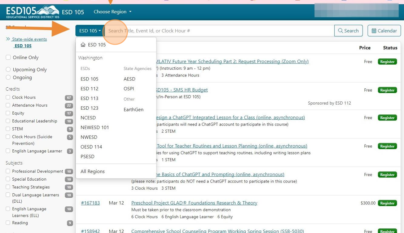Screen dimensions: 404x233
Task: Check the STEM credit filter
Action: pyautogui.click(x=8, y=129)
